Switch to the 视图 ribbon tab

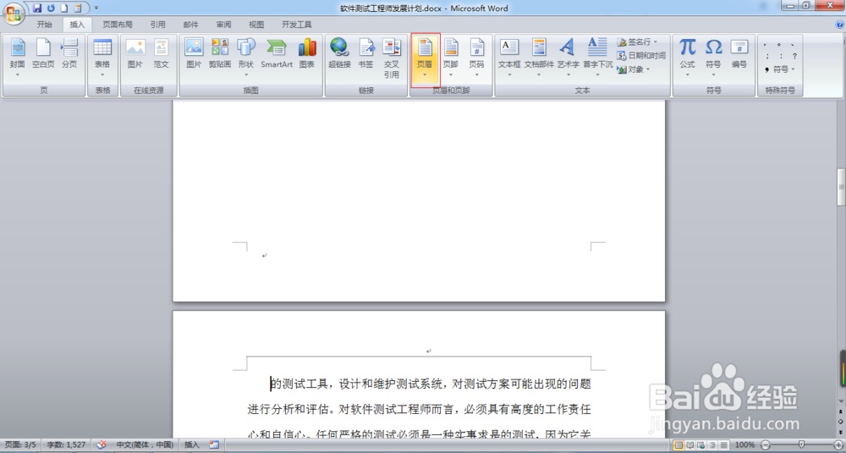coord(256,25)
